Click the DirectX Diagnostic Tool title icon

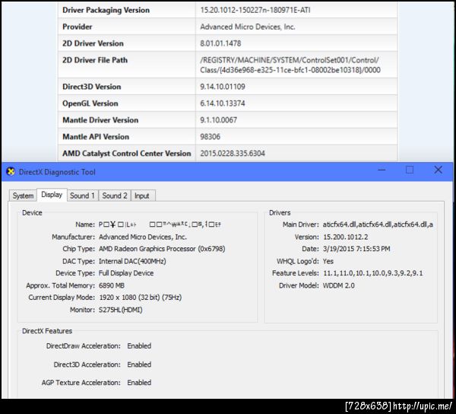click(11, 172)
